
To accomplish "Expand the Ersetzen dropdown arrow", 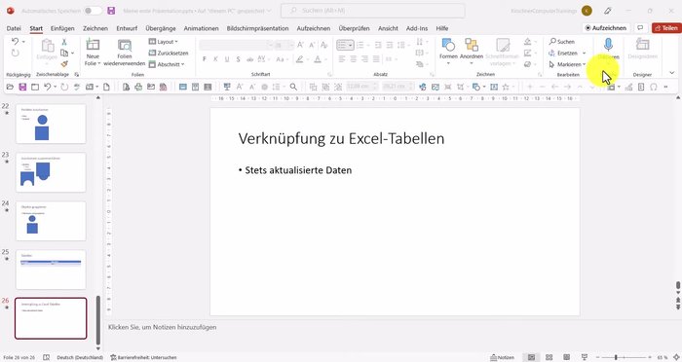I will pyautogui.click(x=585, y=53).
